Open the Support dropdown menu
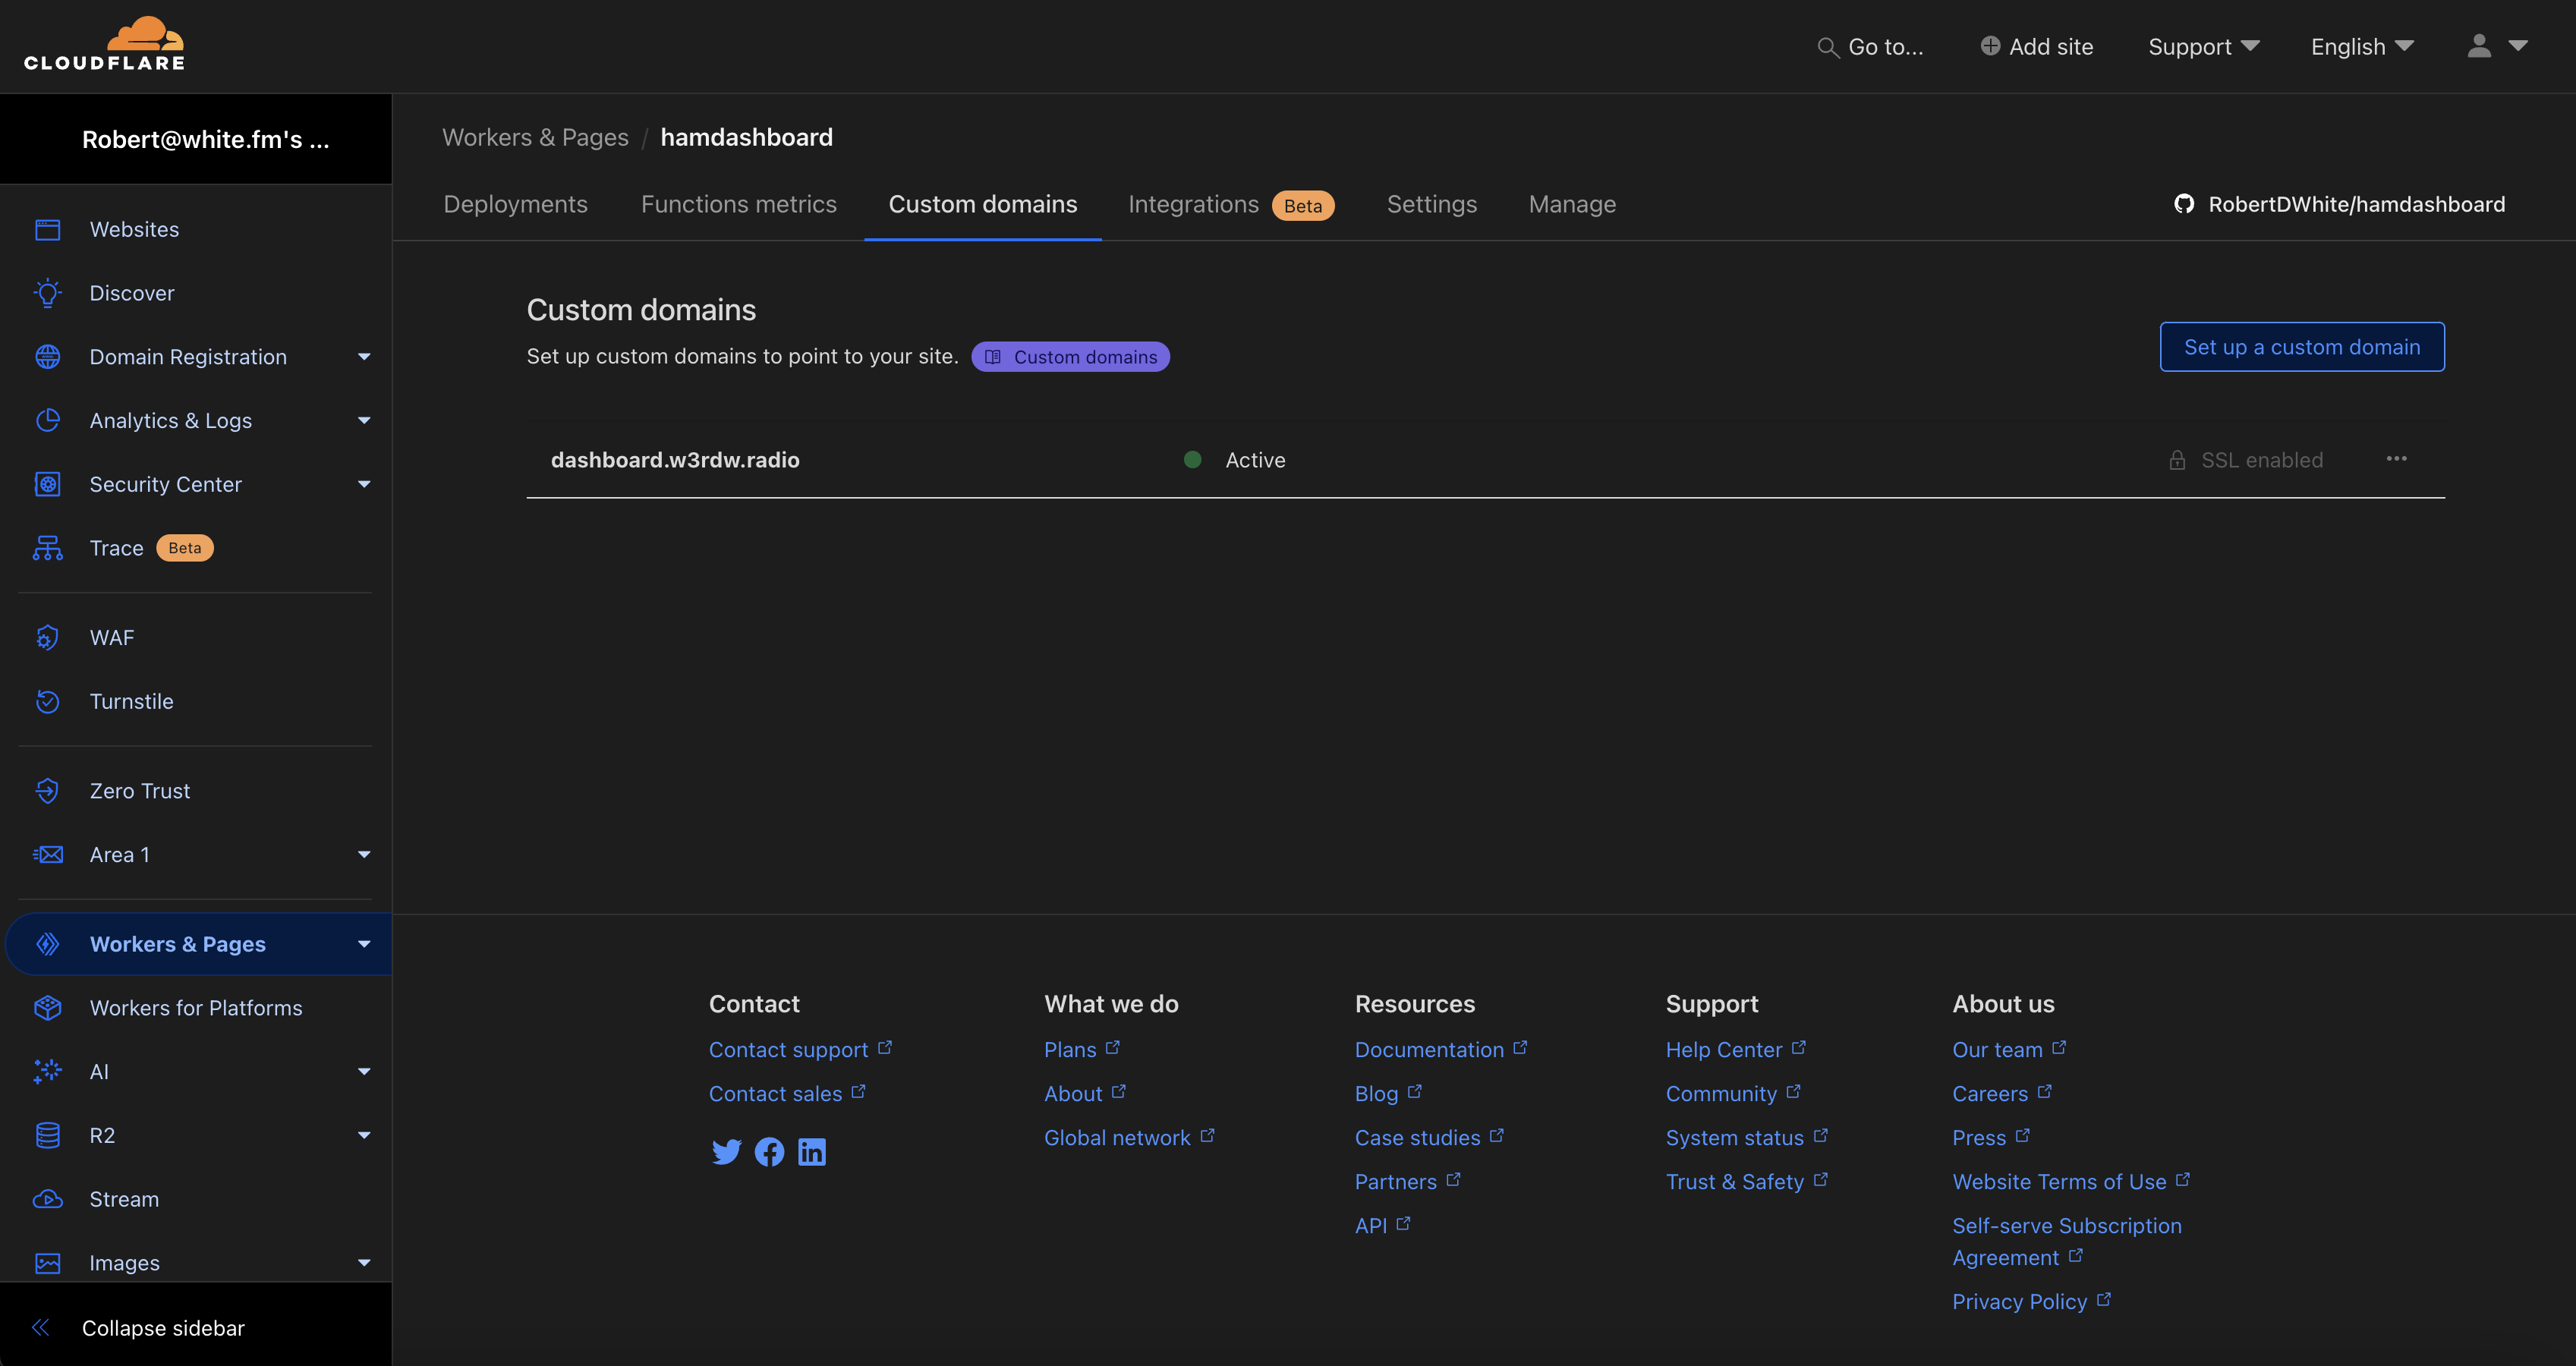The width and height of the screenshot is (2576, 1366). 2203,46
